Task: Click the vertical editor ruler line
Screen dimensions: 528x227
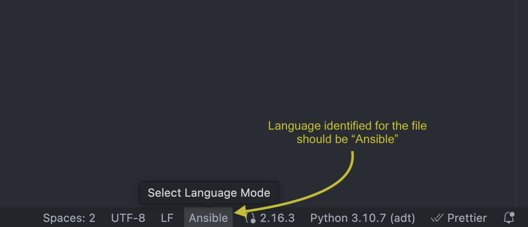Action: click(517, 98)
